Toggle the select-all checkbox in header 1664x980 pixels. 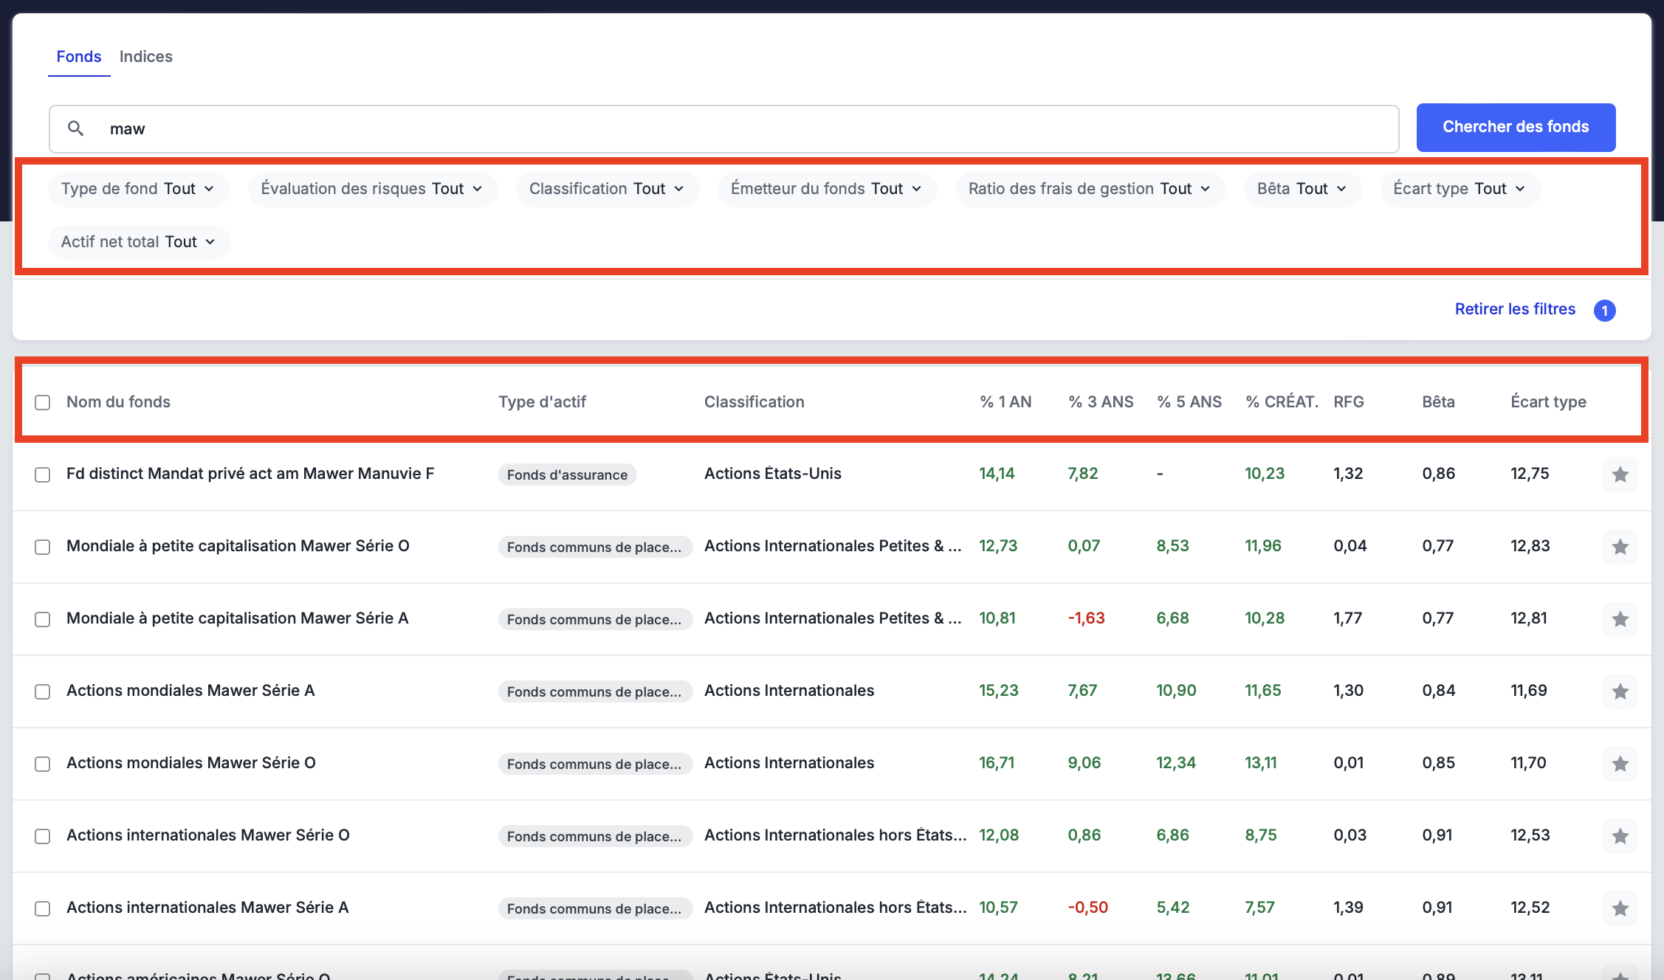click(x=43, y=402)
